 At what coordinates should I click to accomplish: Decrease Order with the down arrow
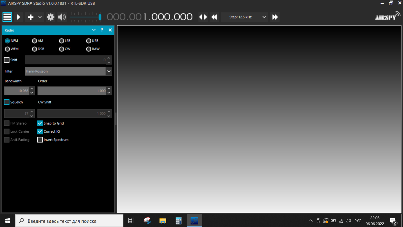click(x=109, y=93)
